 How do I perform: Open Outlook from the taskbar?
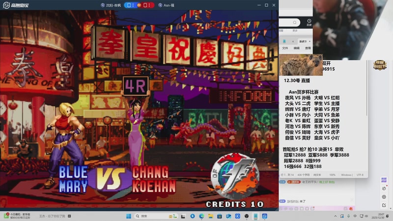click(x=228, y=216)
